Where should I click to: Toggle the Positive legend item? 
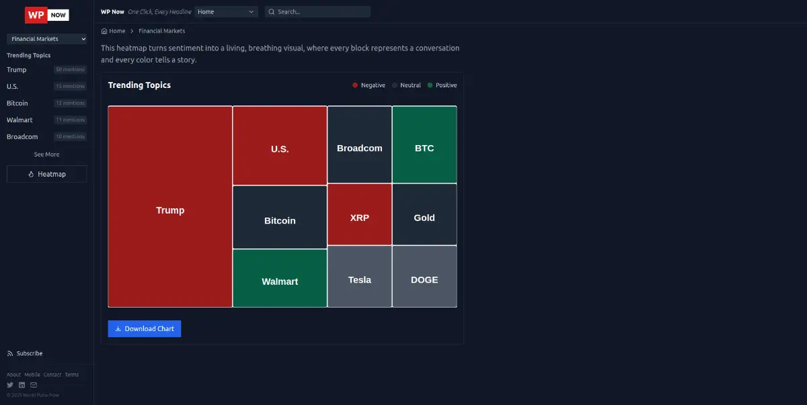442,85
